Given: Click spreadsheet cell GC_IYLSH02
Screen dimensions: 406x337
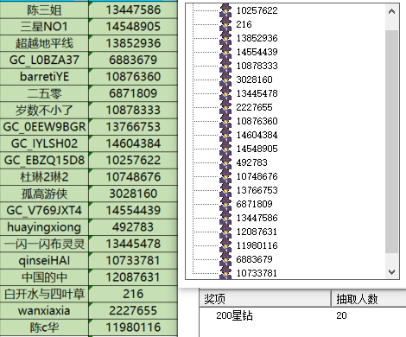Looking at the screenshot, I should 44,143.
